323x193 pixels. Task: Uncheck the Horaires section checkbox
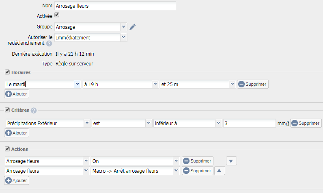7,72
